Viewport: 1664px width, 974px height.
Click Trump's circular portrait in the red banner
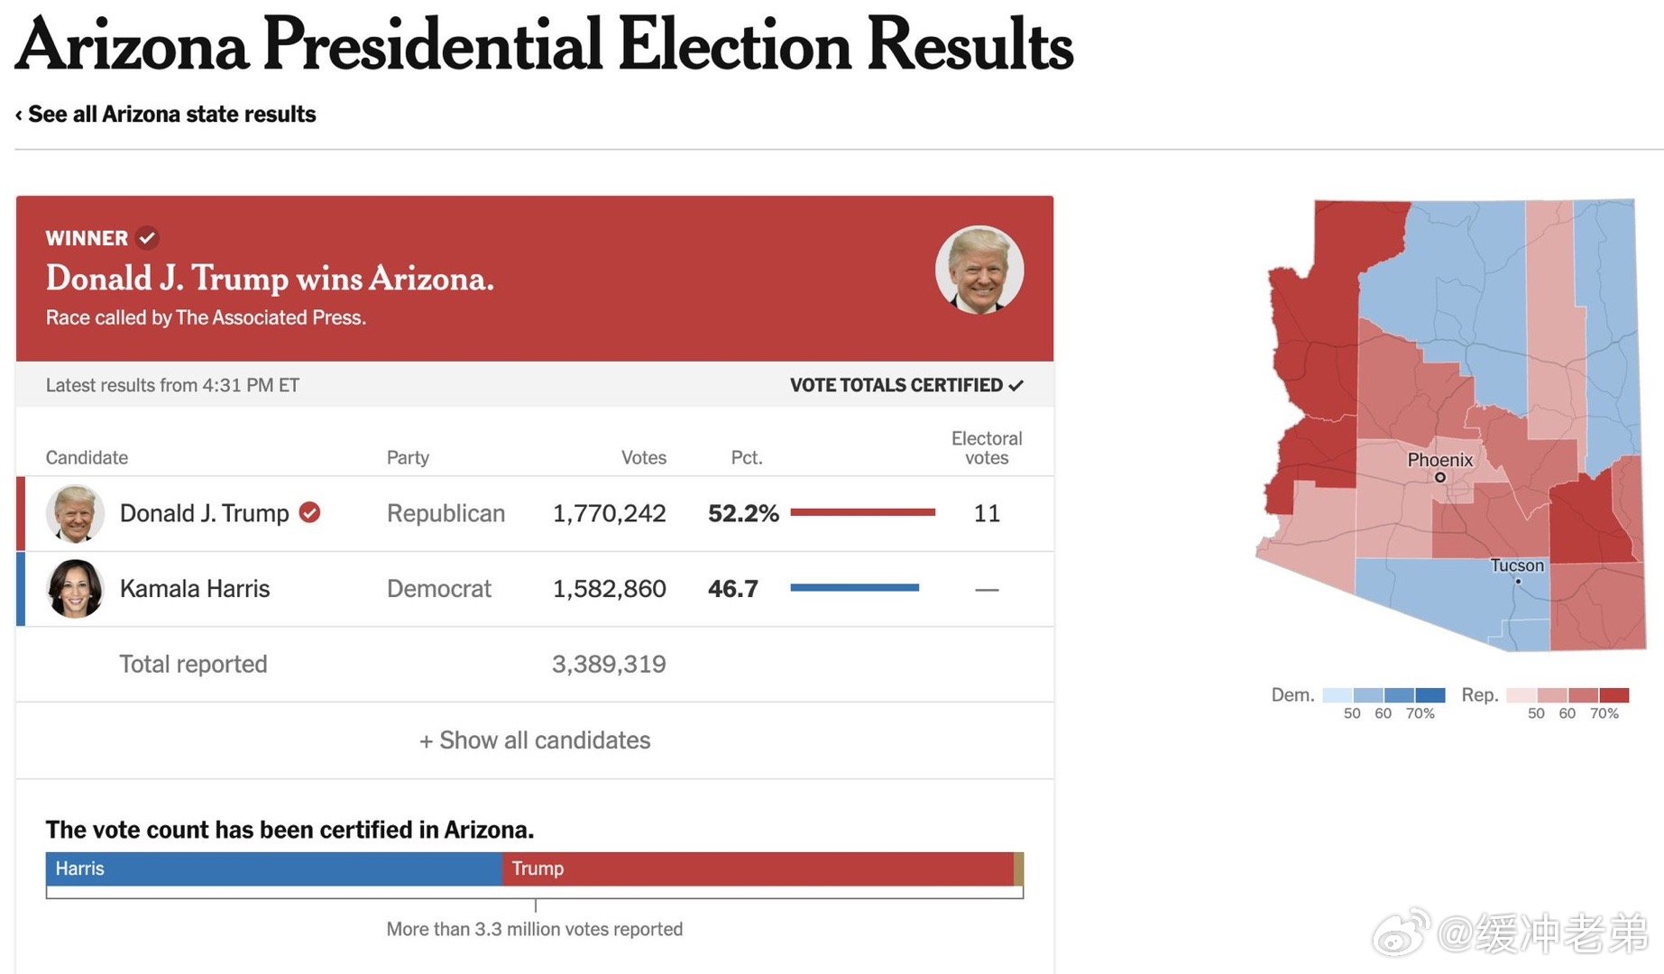(979, 270)
